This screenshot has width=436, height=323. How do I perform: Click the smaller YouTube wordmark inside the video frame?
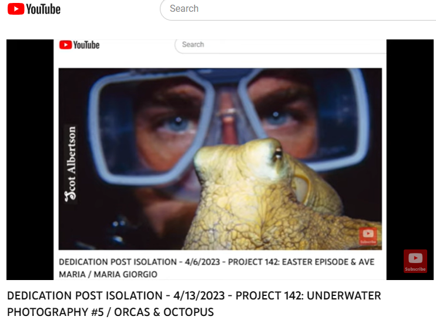86,45
